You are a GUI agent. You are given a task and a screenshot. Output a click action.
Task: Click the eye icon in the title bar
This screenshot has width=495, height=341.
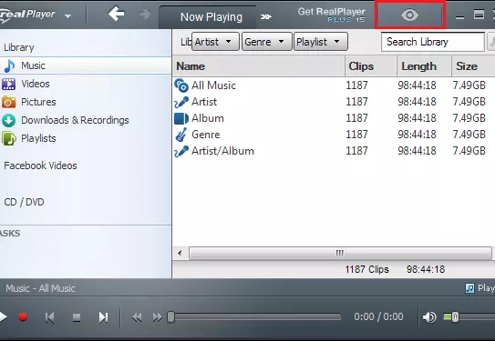pos(409,15)
